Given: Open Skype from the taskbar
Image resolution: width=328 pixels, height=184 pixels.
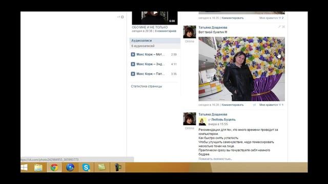Looking at the screenshot, I should (x=86, y=168).
